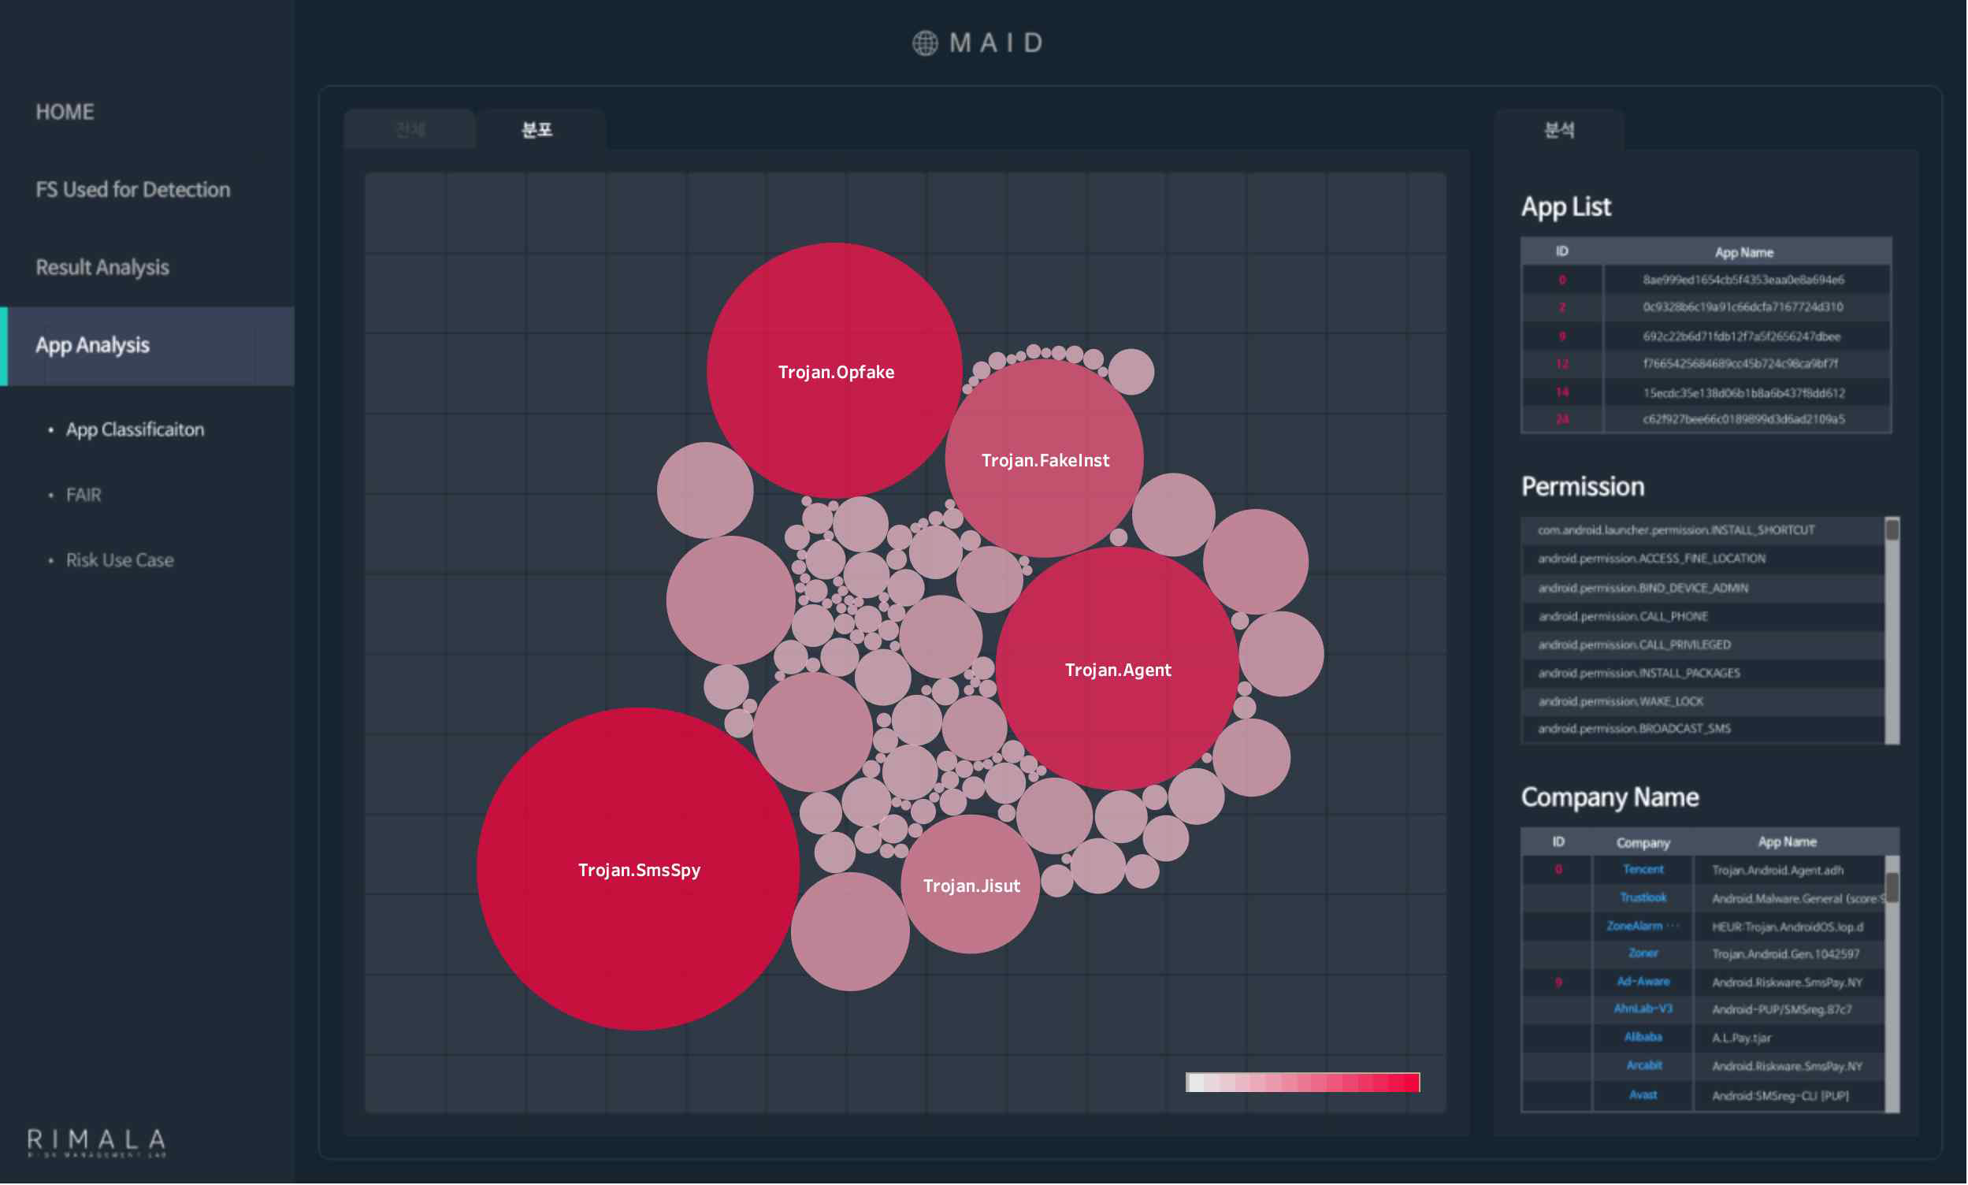Select HEUR:Trojan.AndroidOS.Iop.d entry
Screen dimensions: 1968x1185
pyautogui.click(x=1786, y=928)
